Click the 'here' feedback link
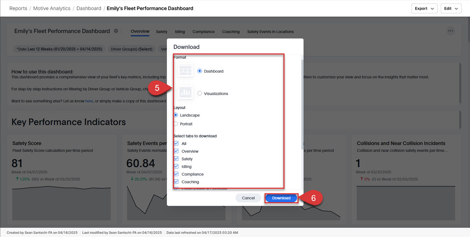Image resolution: width=470 pixels, height=237 pixels. [x=89, y=101]
